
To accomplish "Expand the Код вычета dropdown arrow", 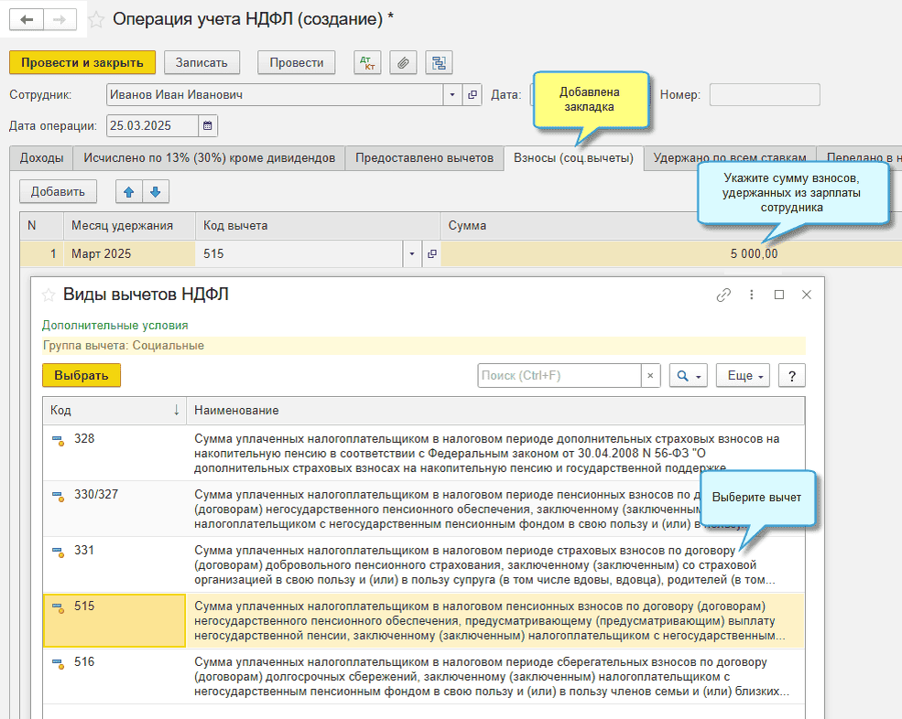I will coord(412,254).
